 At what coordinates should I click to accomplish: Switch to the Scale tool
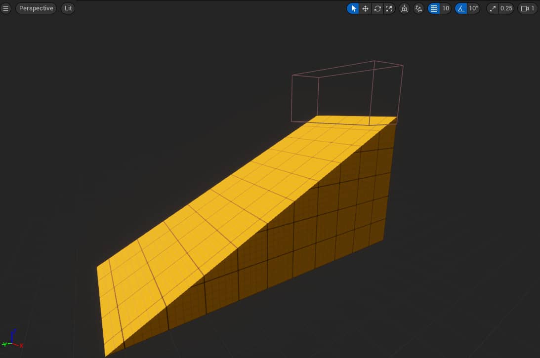(x=389, y=8)
